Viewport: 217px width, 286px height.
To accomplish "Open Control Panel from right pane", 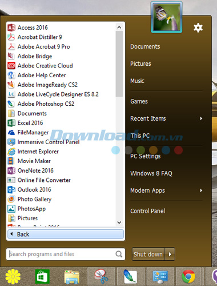I will click(x=147, y=211).
